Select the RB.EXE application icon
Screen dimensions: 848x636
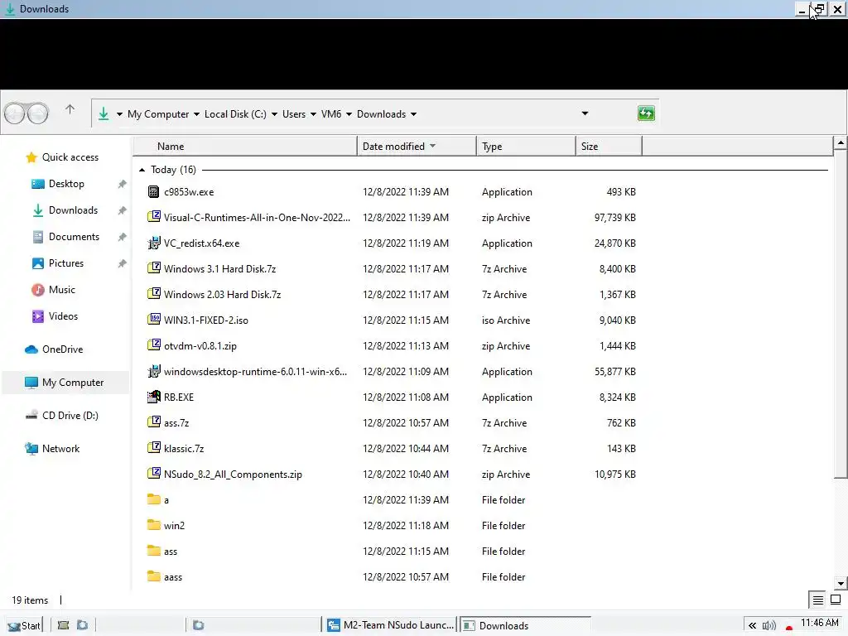tap(153, 397)
